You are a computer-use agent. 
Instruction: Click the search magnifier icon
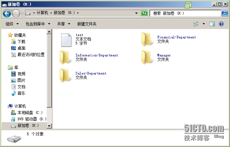coord(225,13)
